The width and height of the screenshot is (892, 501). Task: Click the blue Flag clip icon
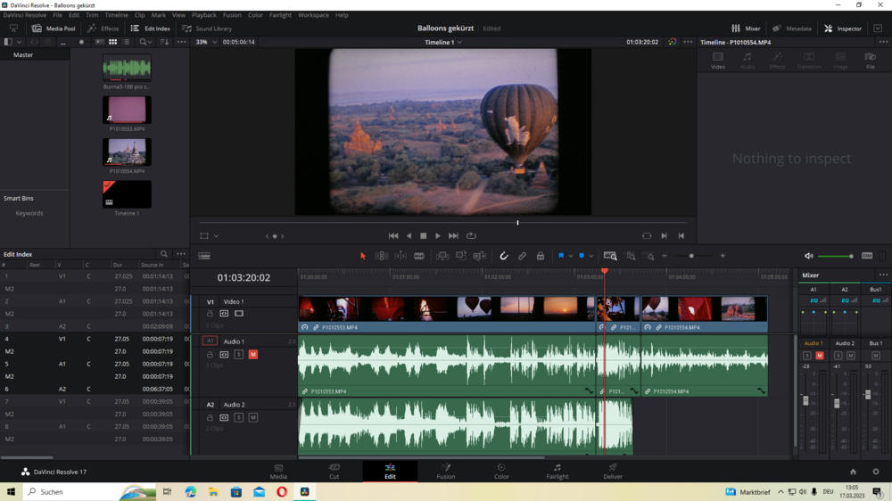coord(561,256)
